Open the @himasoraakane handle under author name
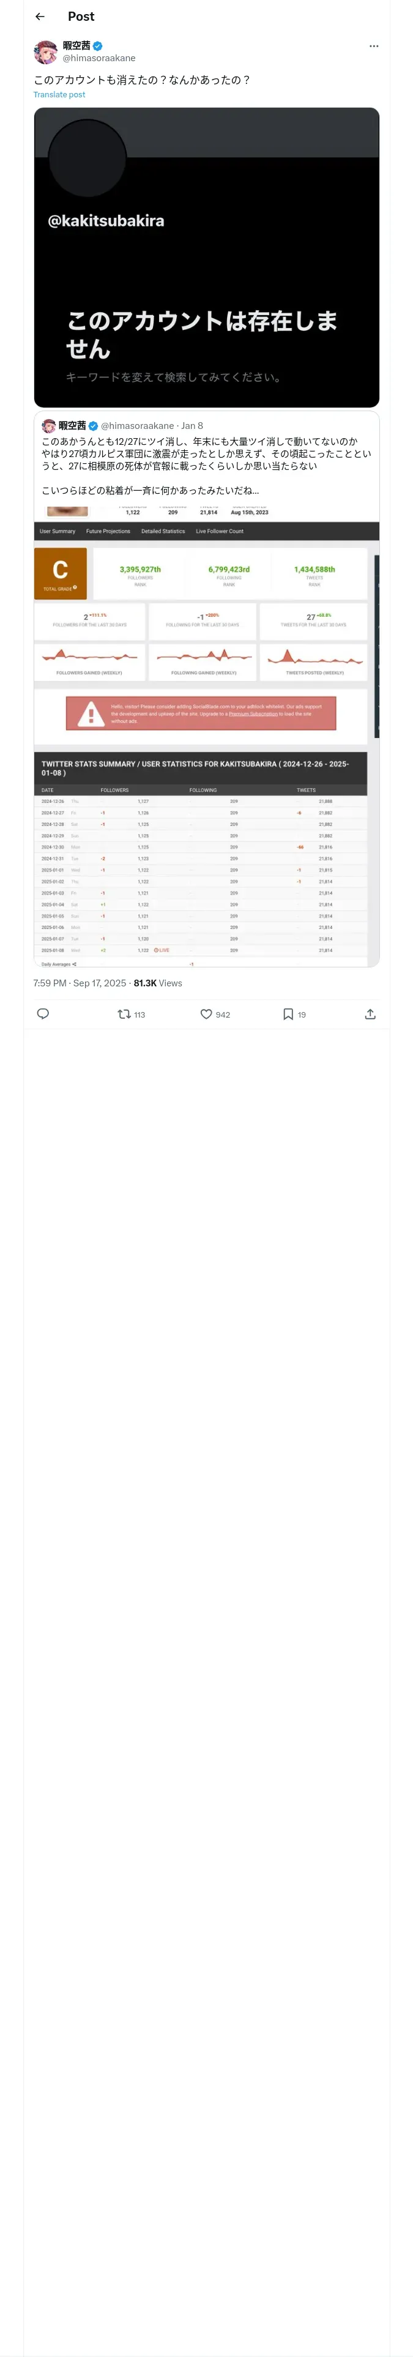The height and width of the screenshot is (2357, 413). click(99, 58)
